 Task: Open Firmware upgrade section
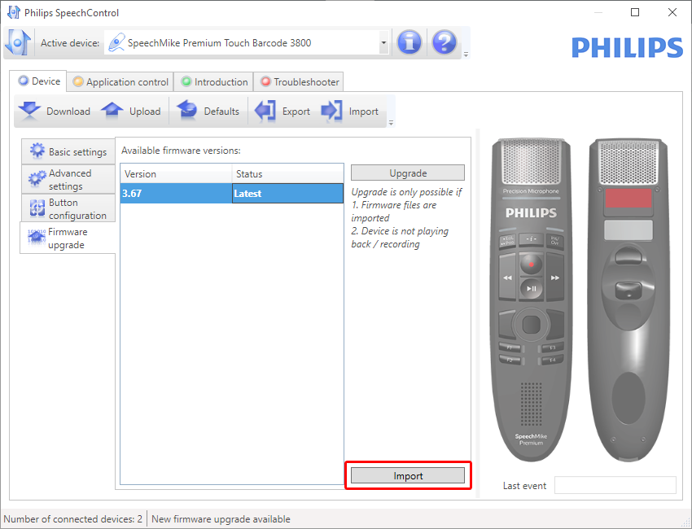(x=68, y=238)
